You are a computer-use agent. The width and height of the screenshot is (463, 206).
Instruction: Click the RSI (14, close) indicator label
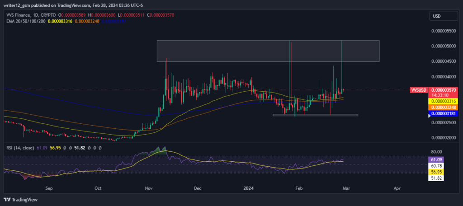point(19,148)
